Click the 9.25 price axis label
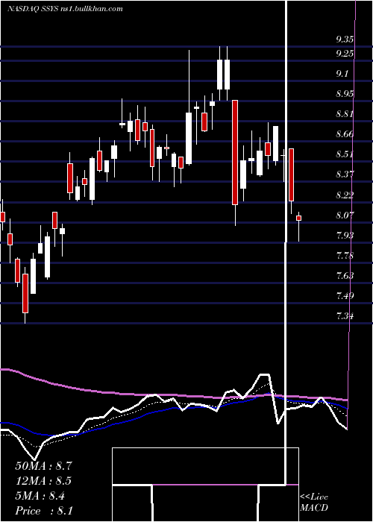Screen dimensions: 373x522 coord(345,53)
